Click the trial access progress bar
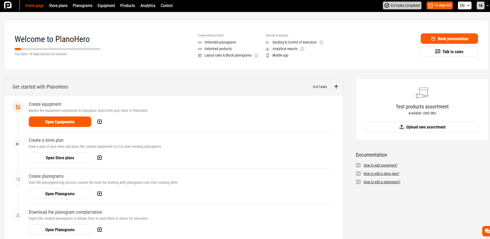The width and height of the screenshot is (490, 239). tap(58, 49)
